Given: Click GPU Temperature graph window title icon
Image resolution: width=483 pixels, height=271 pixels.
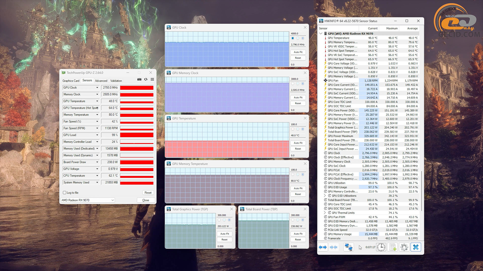Looking at the screenshot, I should pyautogui.click(x=169, y=118).
